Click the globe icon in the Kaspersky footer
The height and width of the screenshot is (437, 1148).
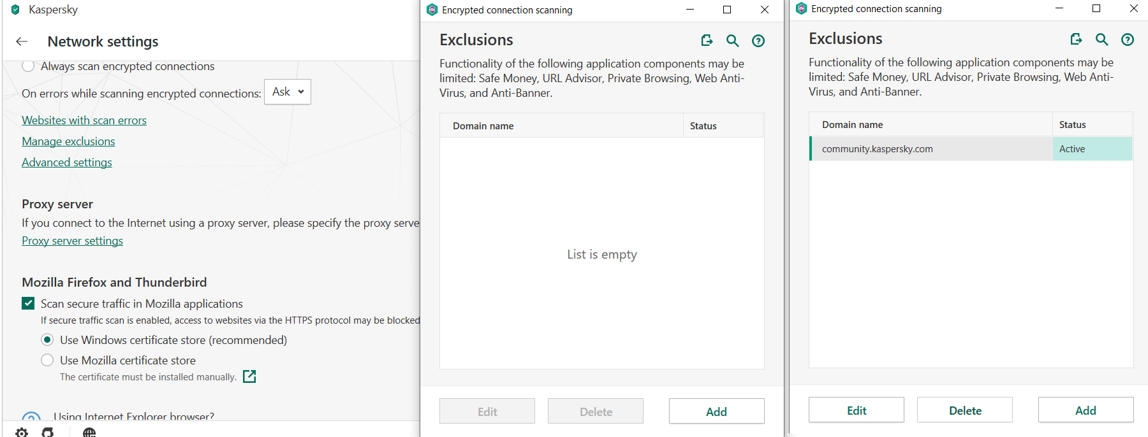(x=89, y=433)
